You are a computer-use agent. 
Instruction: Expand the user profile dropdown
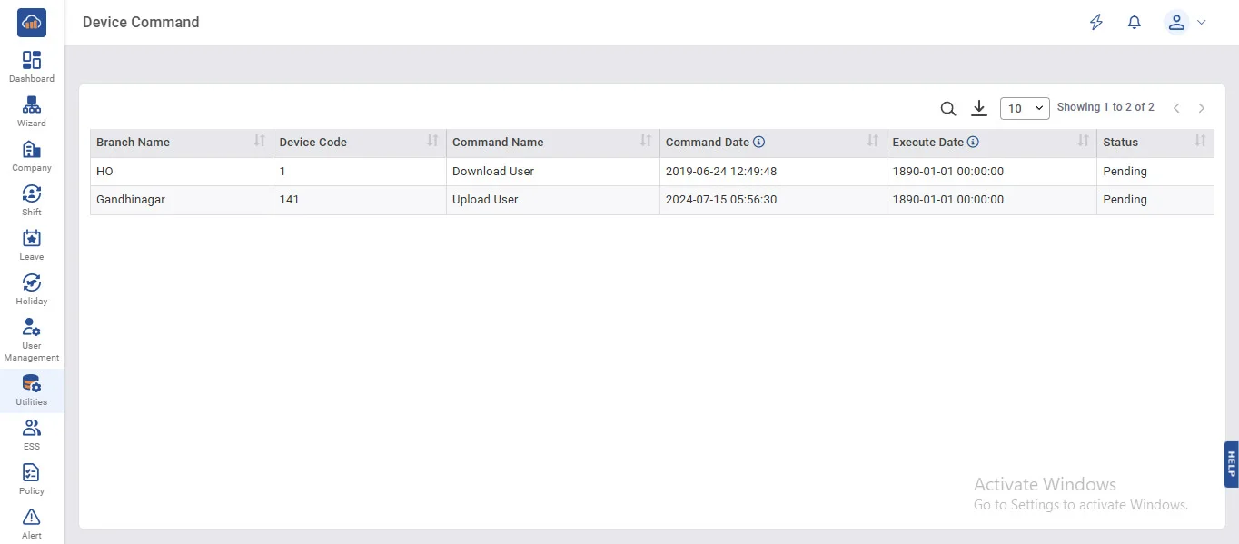click(1184, 23)
